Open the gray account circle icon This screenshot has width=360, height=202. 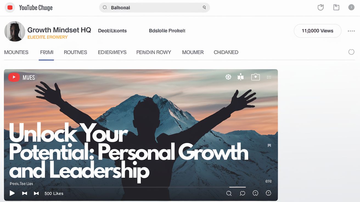tap(351, 7)
